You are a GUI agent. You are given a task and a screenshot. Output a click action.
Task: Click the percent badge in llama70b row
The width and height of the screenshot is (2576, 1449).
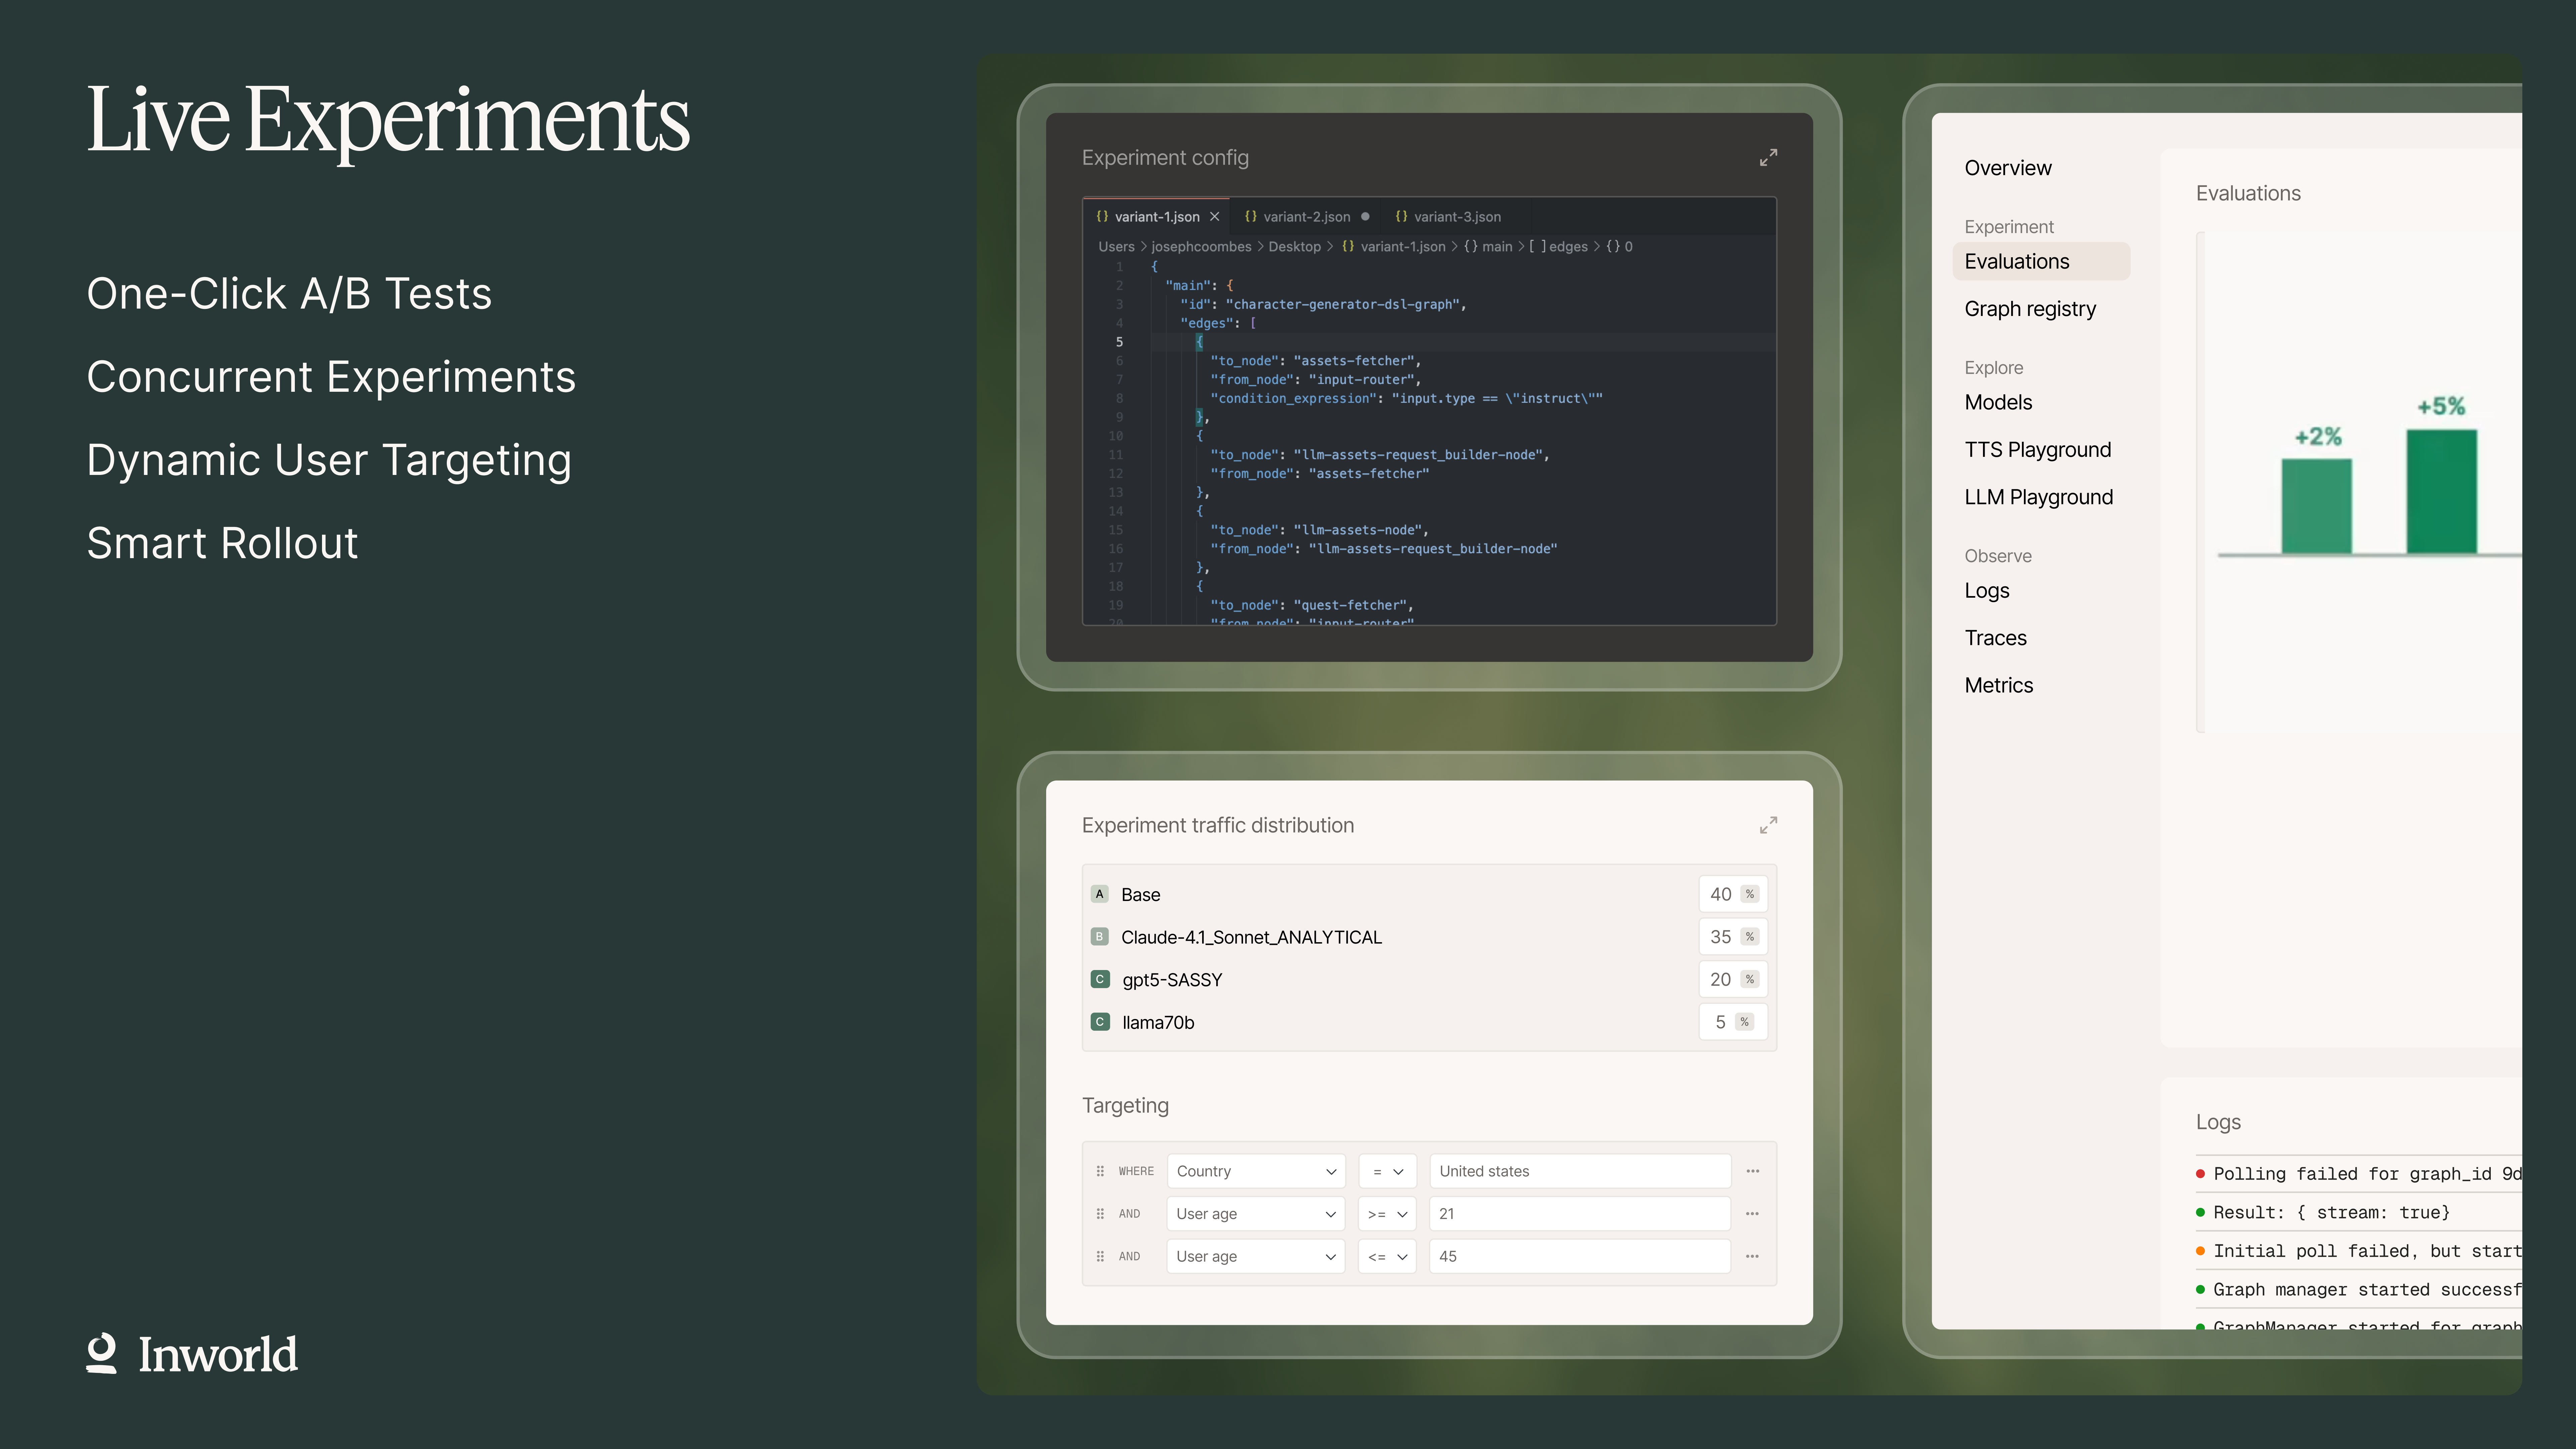(x=1745, y=1022)
